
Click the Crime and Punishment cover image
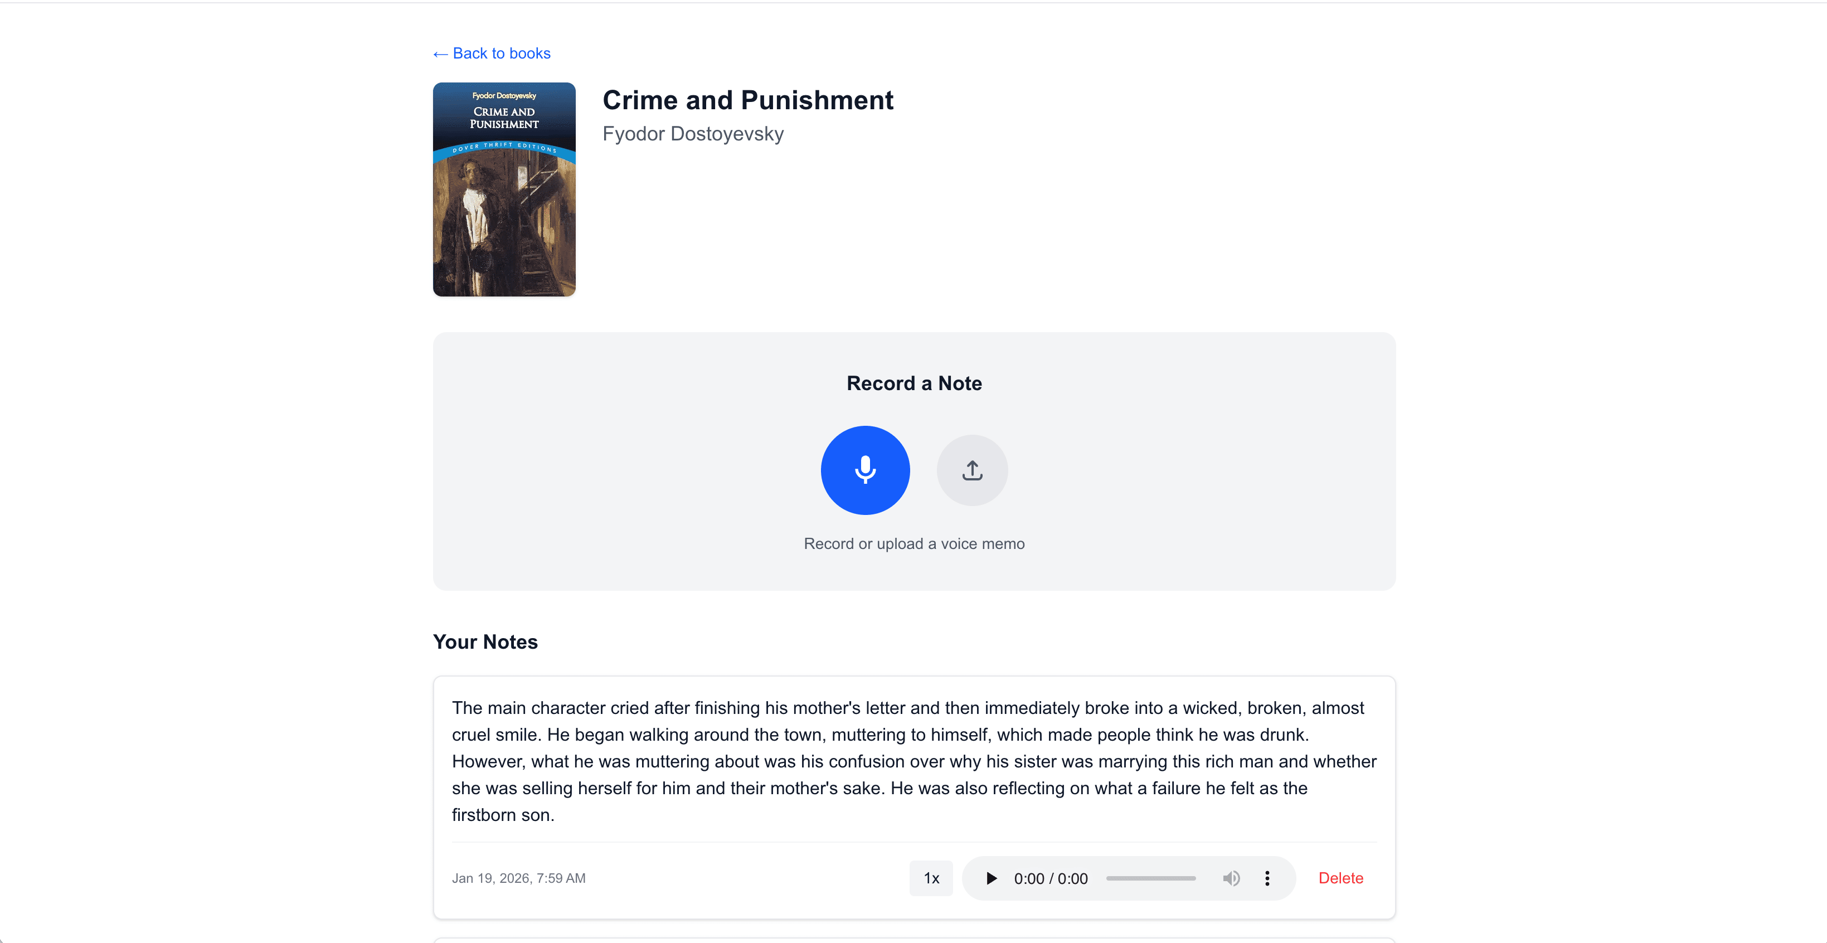tap(504, 189)
